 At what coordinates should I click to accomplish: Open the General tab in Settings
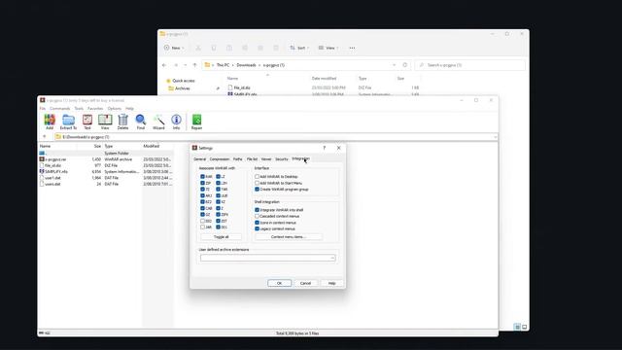199,159
